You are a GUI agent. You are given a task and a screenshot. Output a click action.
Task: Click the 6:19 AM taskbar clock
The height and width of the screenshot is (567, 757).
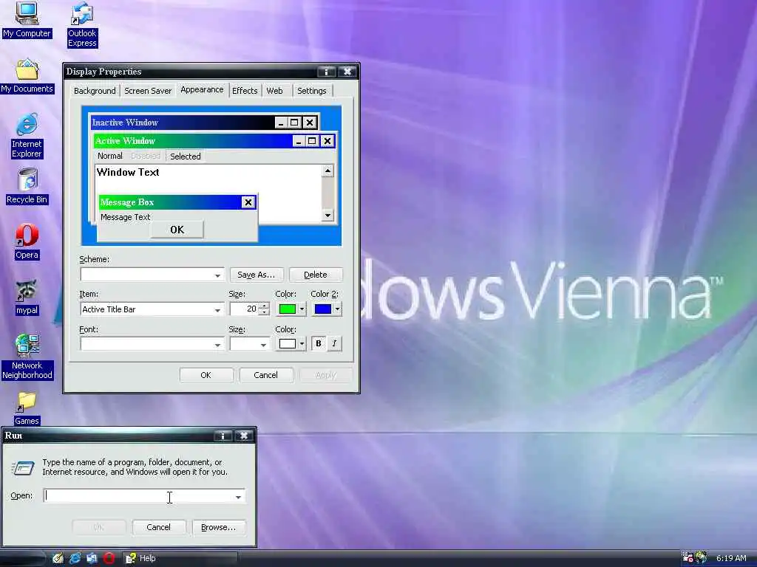[x=731, y=558]
